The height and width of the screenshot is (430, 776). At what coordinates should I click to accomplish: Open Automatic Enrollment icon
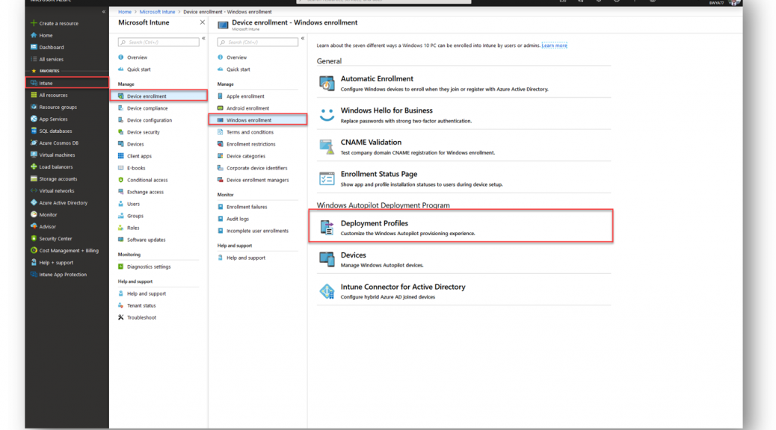[327, 84]
